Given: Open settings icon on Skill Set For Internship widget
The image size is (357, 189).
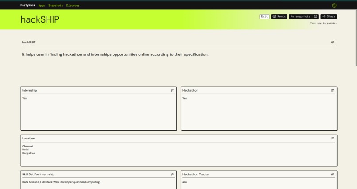Looking at the screenshot, I should pyautogui.click(x=172, y=174).
